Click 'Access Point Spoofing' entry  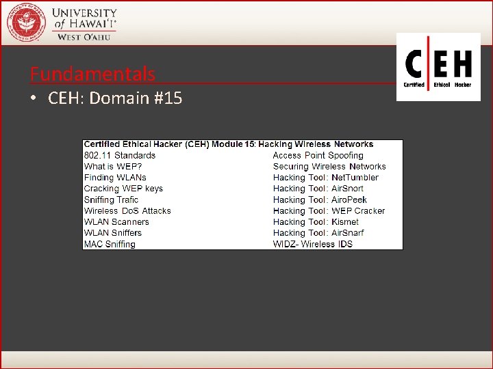[x=318, y=155]
